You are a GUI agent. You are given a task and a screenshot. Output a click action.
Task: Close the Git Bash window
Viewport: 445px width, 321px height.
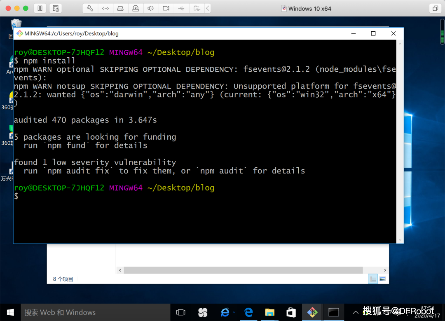click(393, 33)
